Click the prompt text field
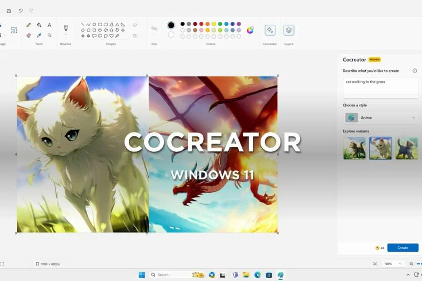This screenshot has width=422, height=281. (x=380, y=87)
